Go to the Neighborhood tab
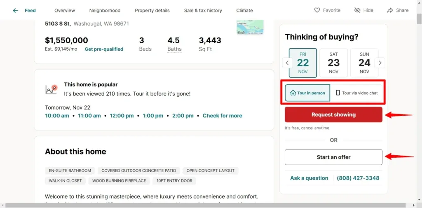The height and width of the screenshot is (208, 422). pyautogui.click(x=105, y=10)
